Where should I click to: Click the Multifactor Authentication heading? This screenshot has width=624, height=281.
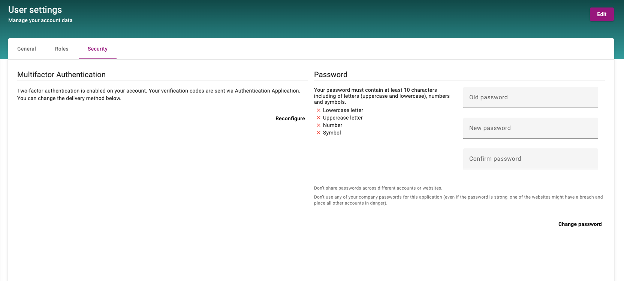click(x=61, y=75)
